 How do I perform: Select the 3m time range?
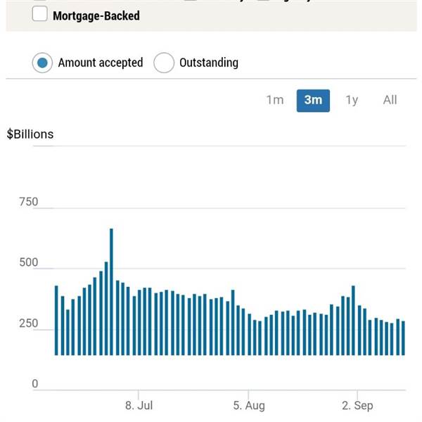point(313,100)
